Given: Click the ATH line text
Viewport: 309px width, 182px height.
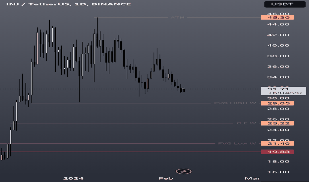Looking at the screenshot, I should click(178, 18).
